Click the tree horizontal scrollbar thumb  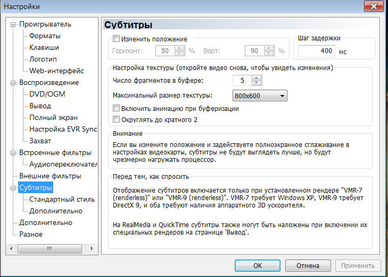coord(49,248)
